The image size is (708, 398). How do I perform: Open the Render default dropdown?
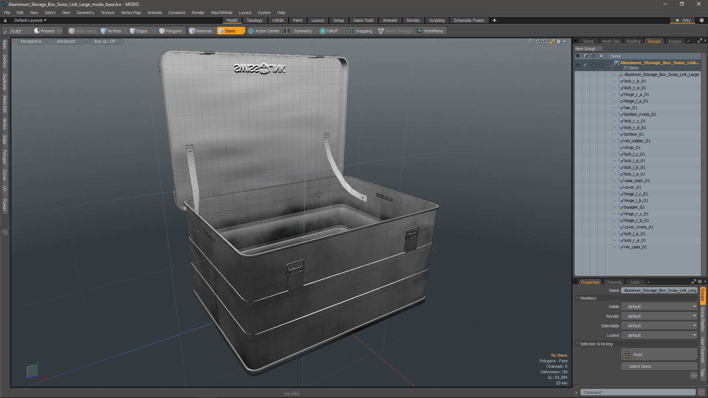pos(659,316)
